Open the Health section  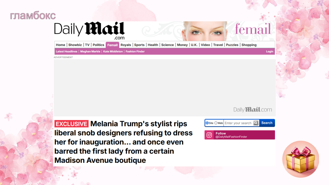(153, 45)
